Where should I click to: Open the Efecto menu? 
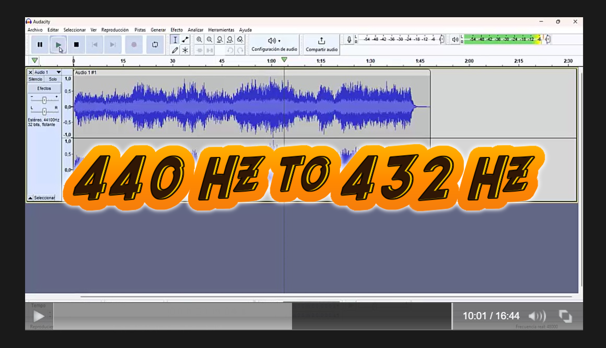point(177,30)
